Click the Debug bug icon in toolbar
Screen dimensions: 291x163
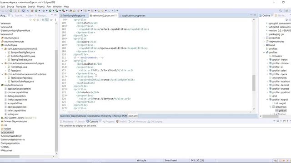click(x=44, y=11)
